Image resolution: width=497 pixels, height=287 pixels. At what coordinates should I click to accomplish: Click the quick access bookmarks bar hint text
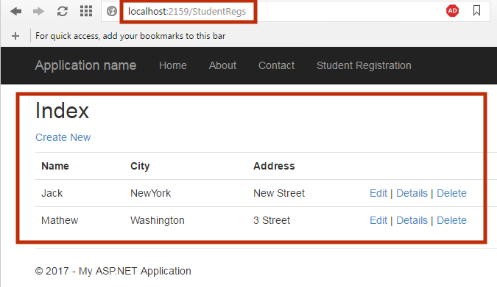click(130, 36)
